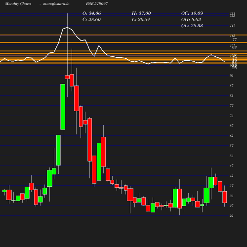Click the 'Monthly Charts' title text

click(18, 3)
